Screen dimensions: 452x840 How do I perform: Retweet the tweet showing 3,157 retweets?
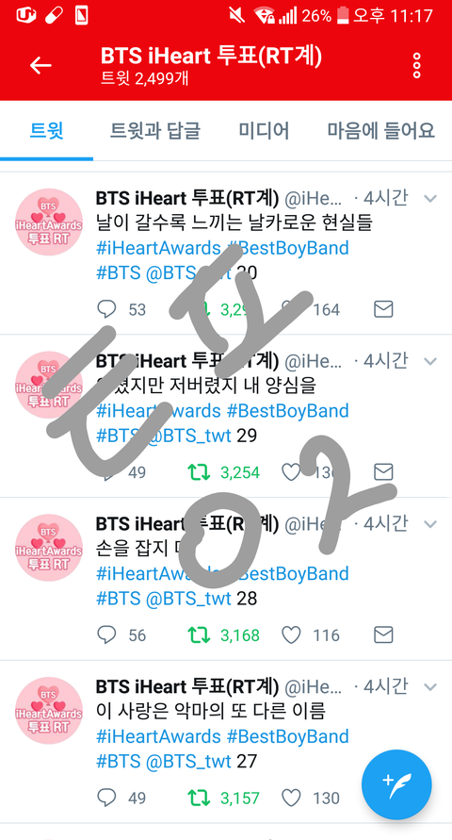click(198, 798)
